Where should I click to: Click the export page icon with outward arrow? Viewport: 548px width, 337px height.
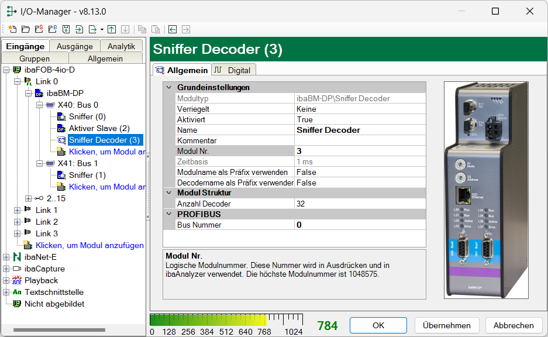[92, 29]
